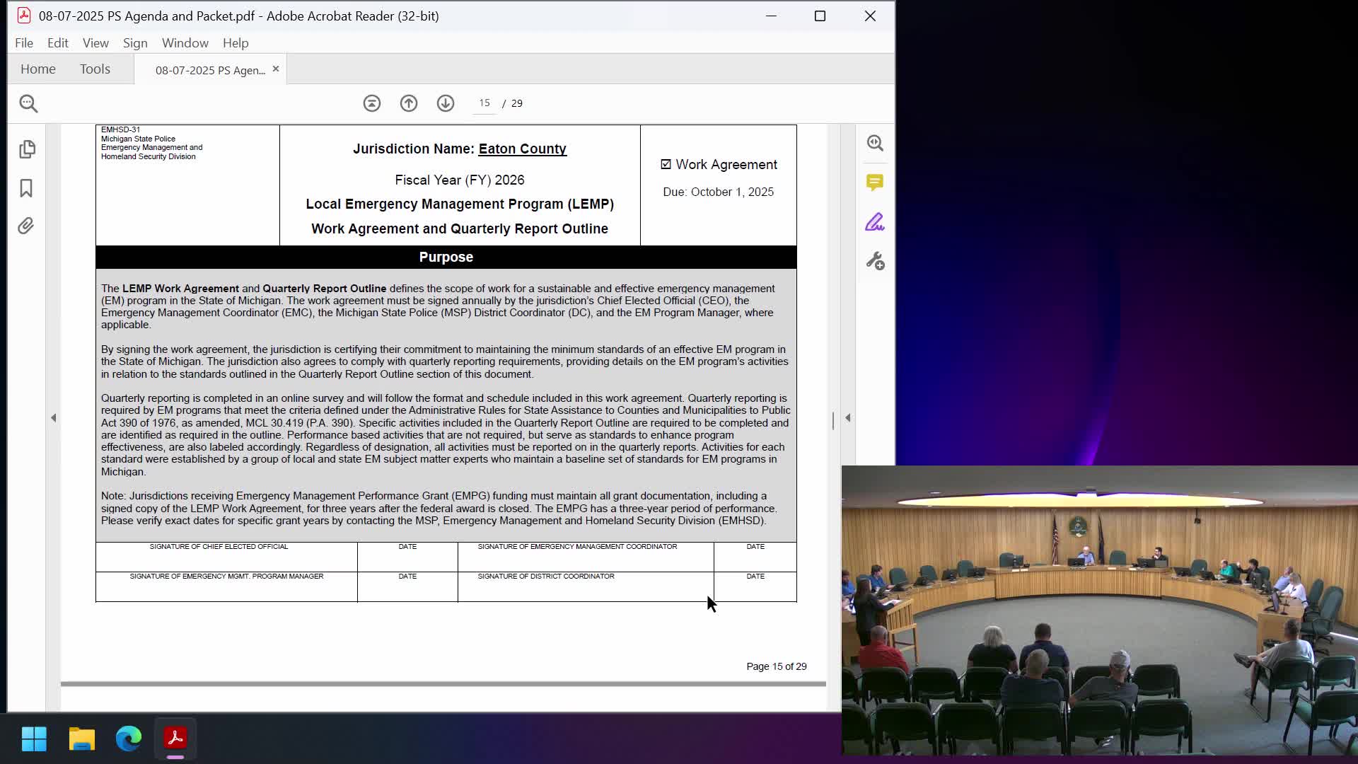Open Microsoft Edge from the taskbar
Screen dimensions: 1358x764
coord(129,739)
